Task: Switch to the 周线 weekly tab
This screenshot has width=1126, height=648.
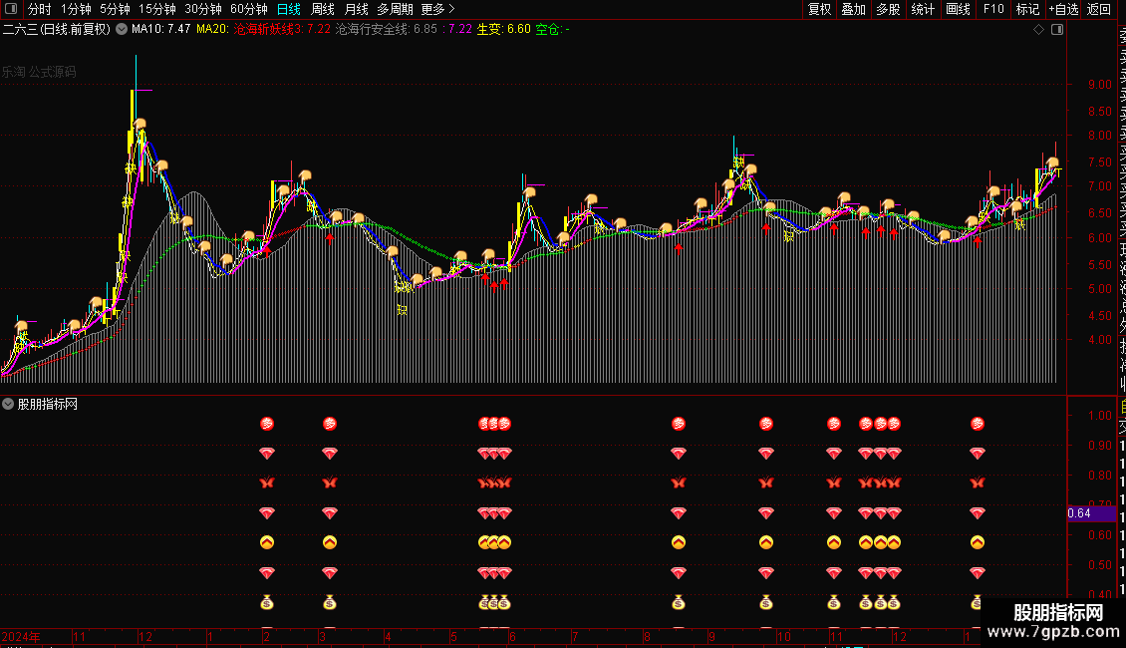Action: [323, 9]
